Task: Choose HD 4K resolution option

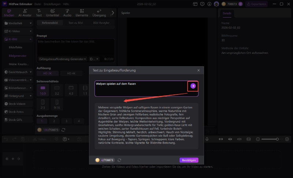Action: 71,73
